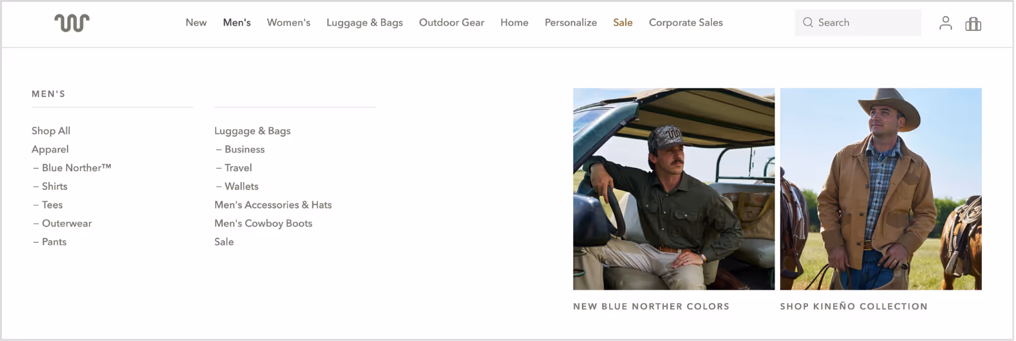Screen dimensions: 1016x341
Task: Click into the Search field
Action: point(858,23)
